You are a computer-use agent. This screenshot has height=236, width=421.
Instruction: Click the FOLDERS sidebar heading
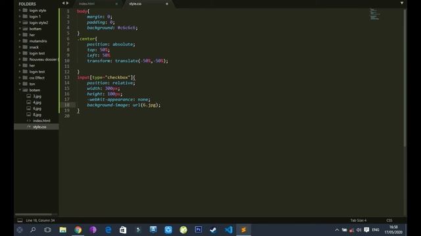(x=27, y=4)
